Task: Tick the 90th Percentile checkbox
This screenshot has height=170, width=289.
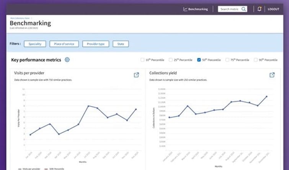Action: click(256, 60)
